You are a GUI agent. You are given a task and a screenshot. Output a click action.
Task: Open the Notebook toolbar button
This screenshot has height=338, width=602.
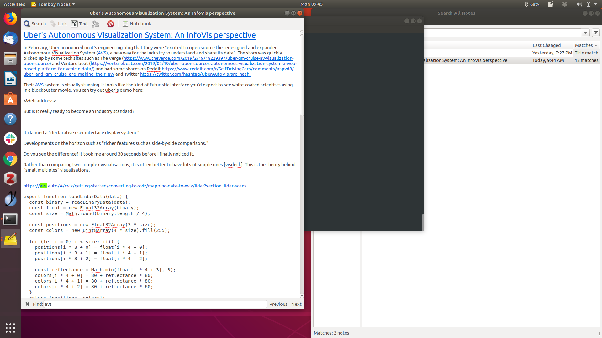137,24
